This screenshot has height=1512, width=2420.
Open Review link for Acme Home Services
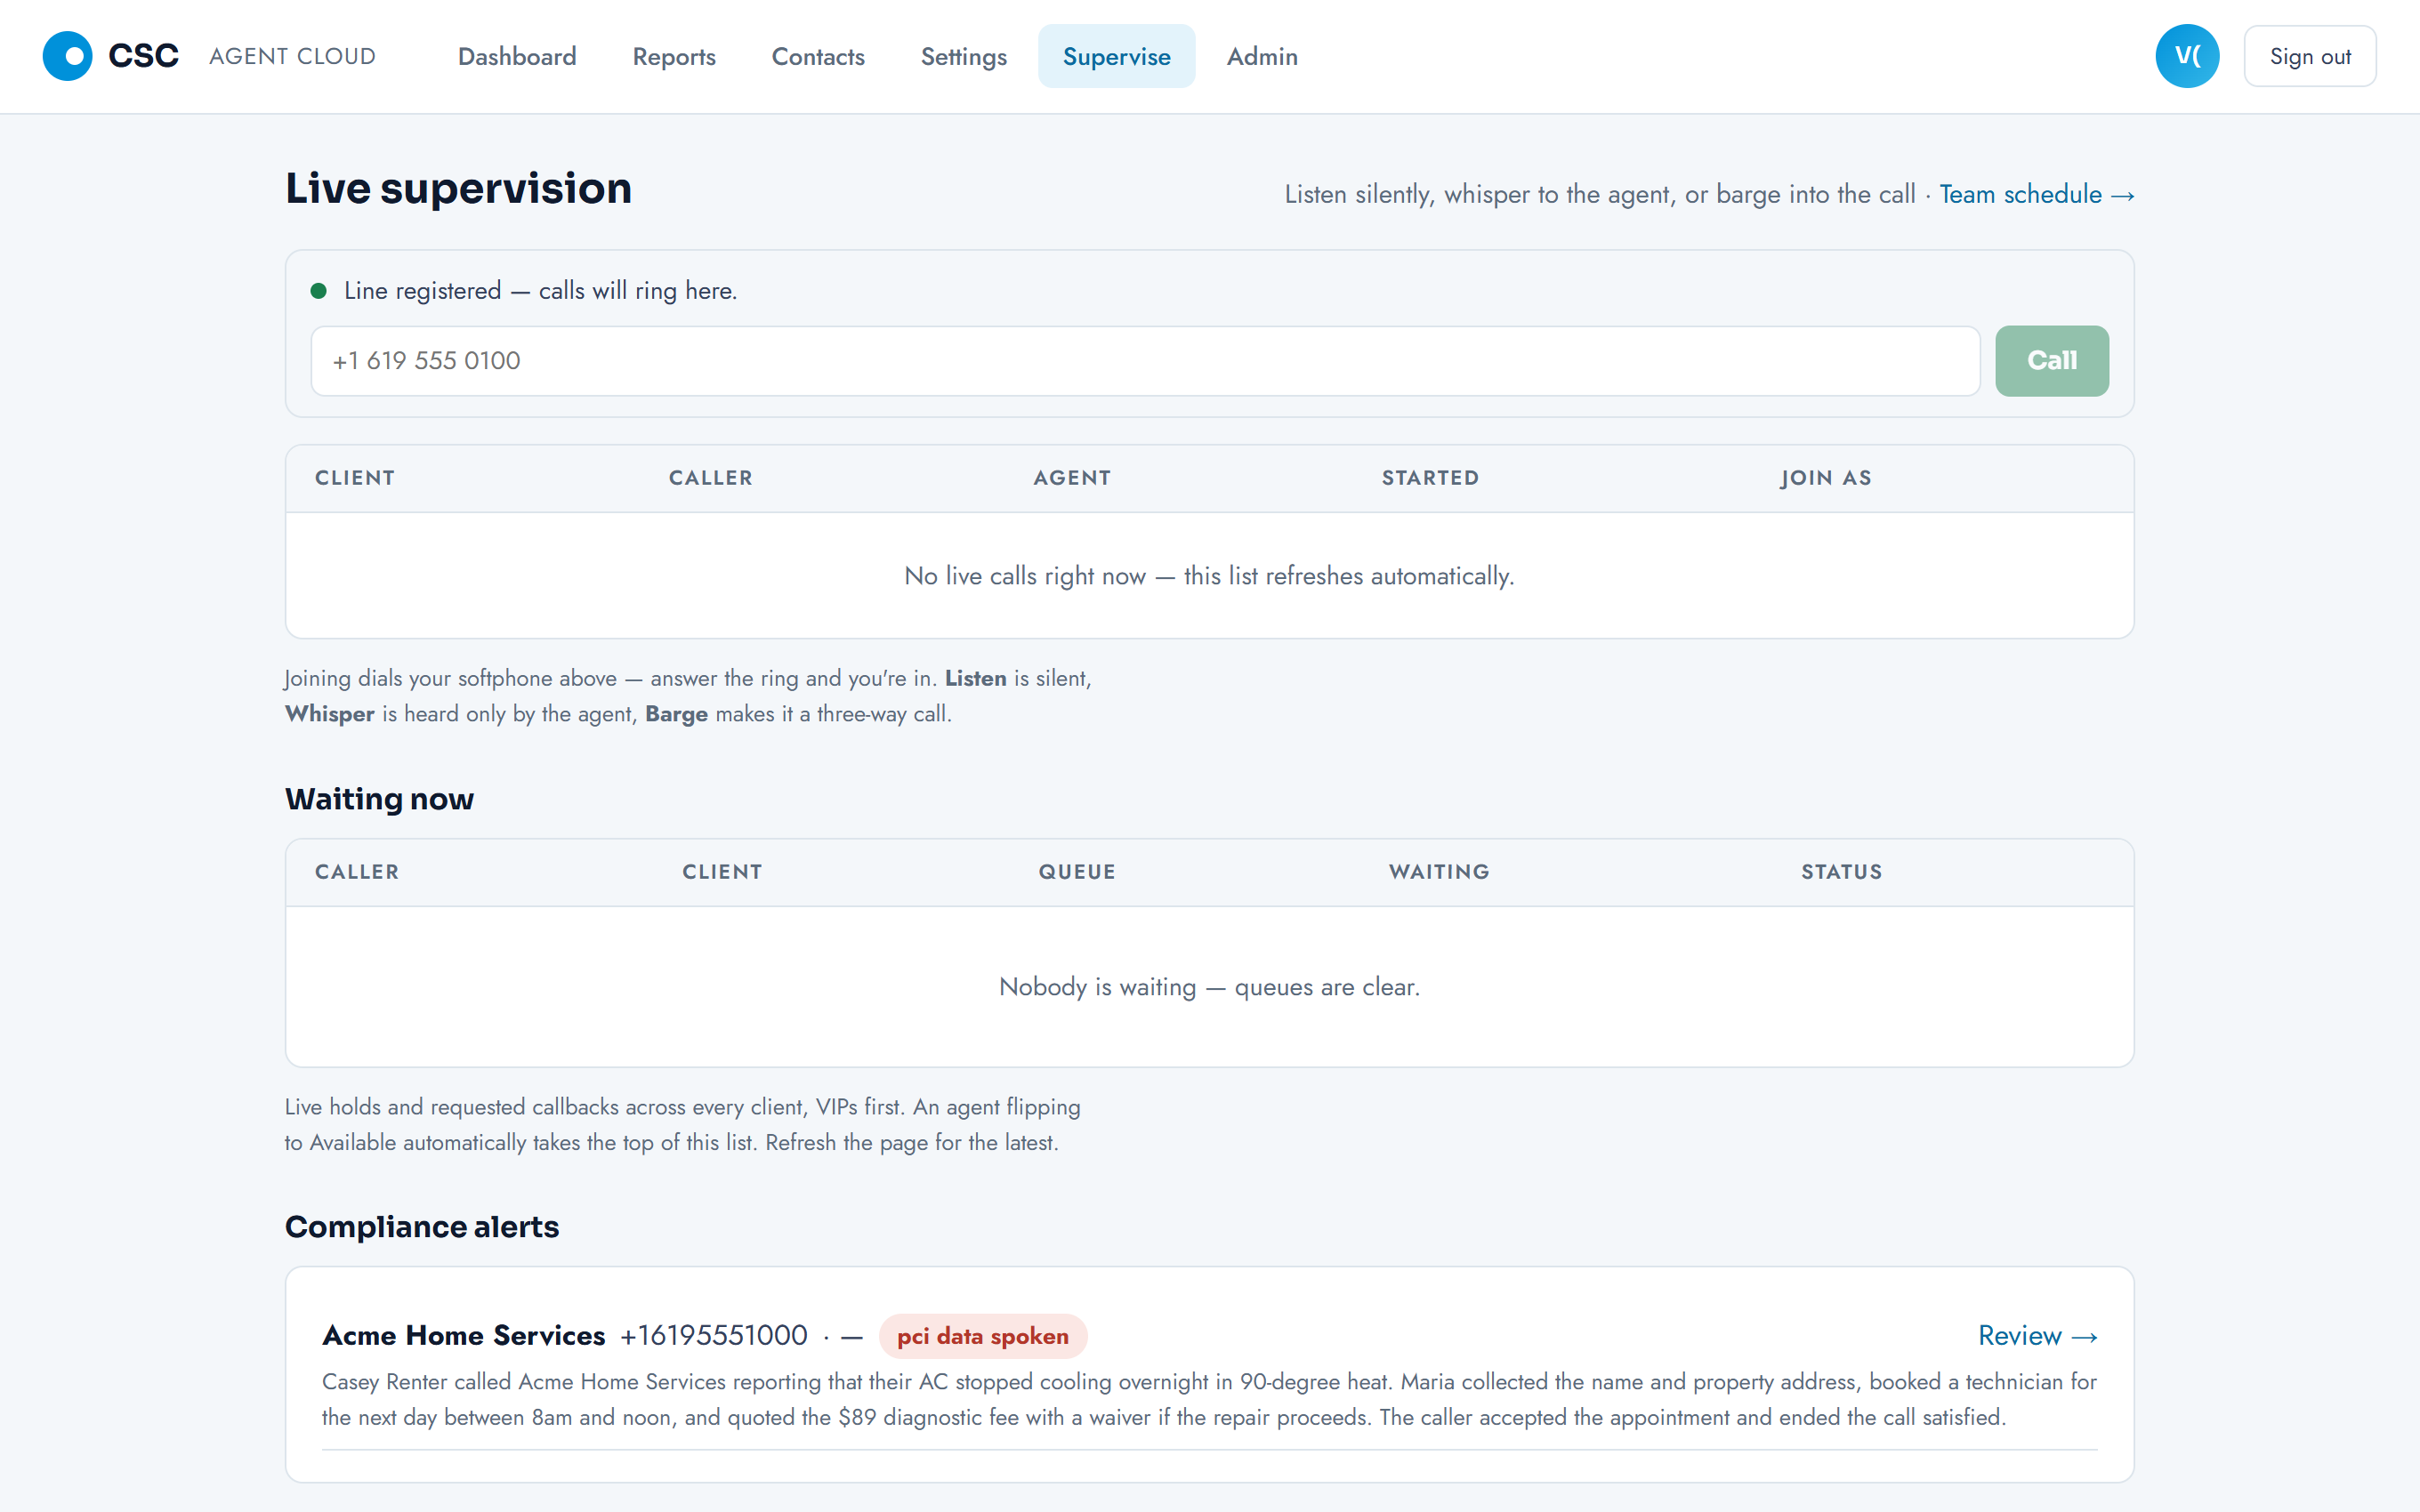pyautogui.click(x=2037, y=1335)
